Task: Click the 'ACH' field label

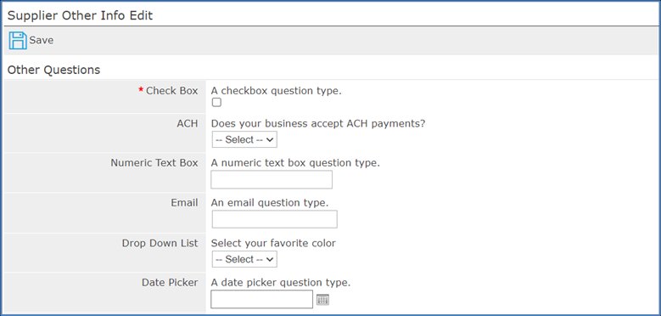Action: pos(188,124)
